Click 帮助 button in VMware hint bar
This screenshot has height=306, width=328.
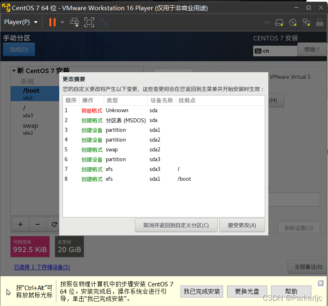(x=291, y=291)
